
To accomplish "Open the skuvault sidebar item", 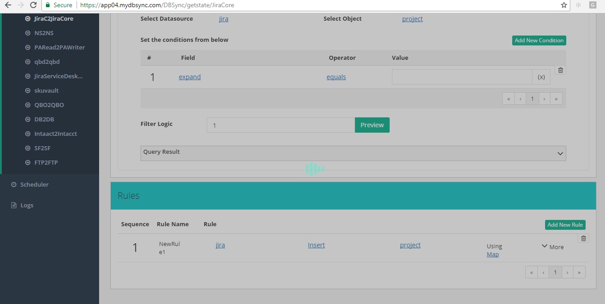I will 46,90.
